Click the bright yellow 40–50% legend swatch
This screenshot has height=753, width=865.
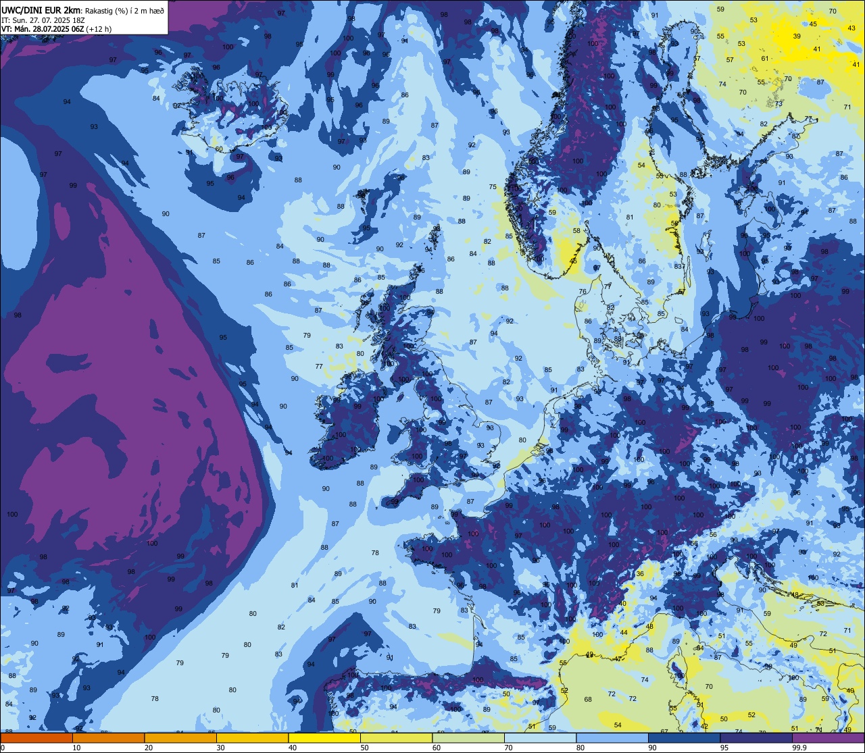coord(324,737)
